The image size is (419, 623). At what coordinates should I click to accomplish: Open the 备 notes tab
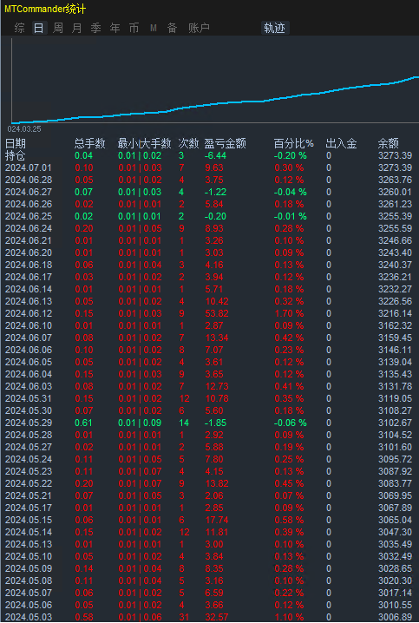(x=172, y=28)
